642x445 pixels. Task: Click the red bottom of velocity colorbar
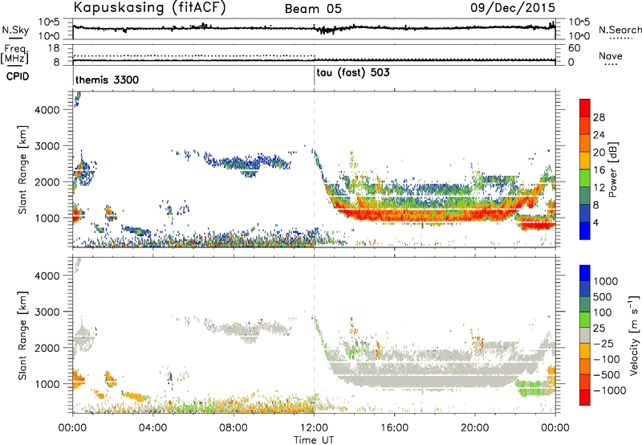tap(585, 398)
